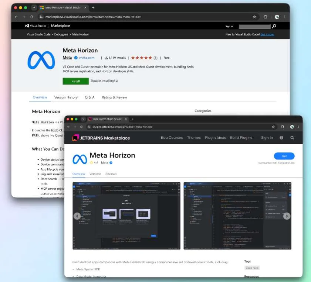Open the Marketplace header link
Image resolution: width=311 pixels, height=282 pixels.
tap(61, 26)
